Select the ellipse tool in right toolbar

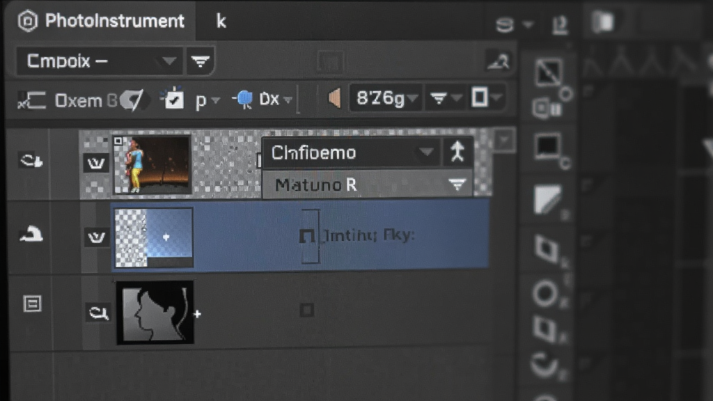(x=544, y=294)
